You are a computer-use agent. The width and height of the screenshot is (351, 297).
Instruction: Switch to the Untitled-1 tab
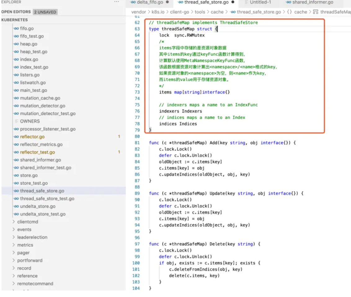(260, 2)
